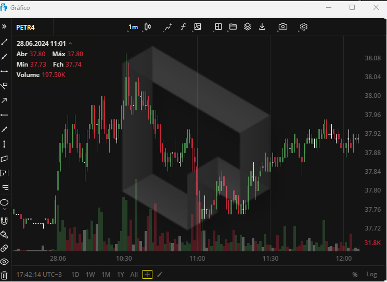Toggle link drawings chain icon
Image resolution: width=387 pixels, height=282 pixels.
4,248
